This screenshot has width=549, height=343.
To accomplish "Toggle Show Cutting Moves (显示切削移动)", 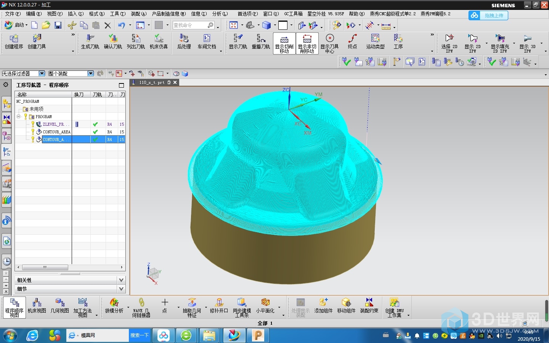I will tap(284, 43).
